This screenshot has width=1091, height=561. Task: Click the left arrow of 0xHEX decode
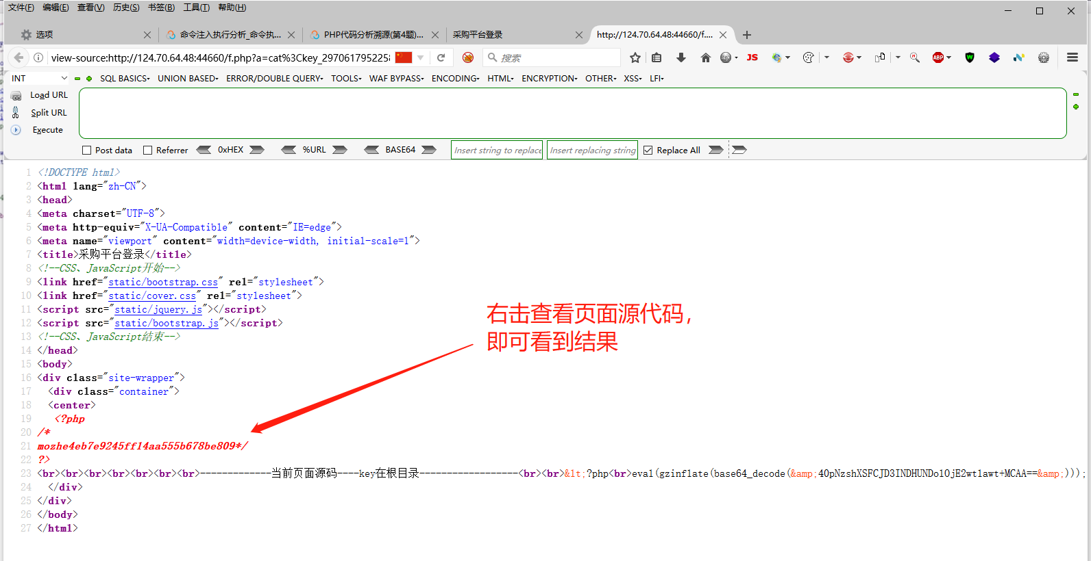click(x=204, y=150)
